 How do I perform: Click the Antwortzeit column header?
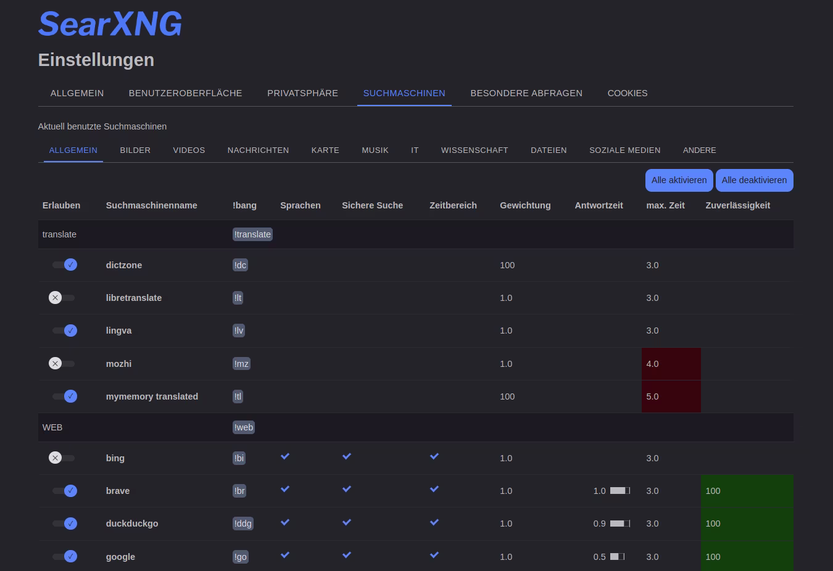(x=599, y=205)
